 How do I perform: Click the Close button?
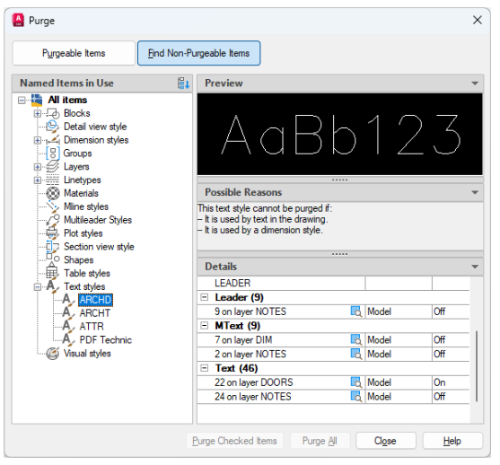385,441
